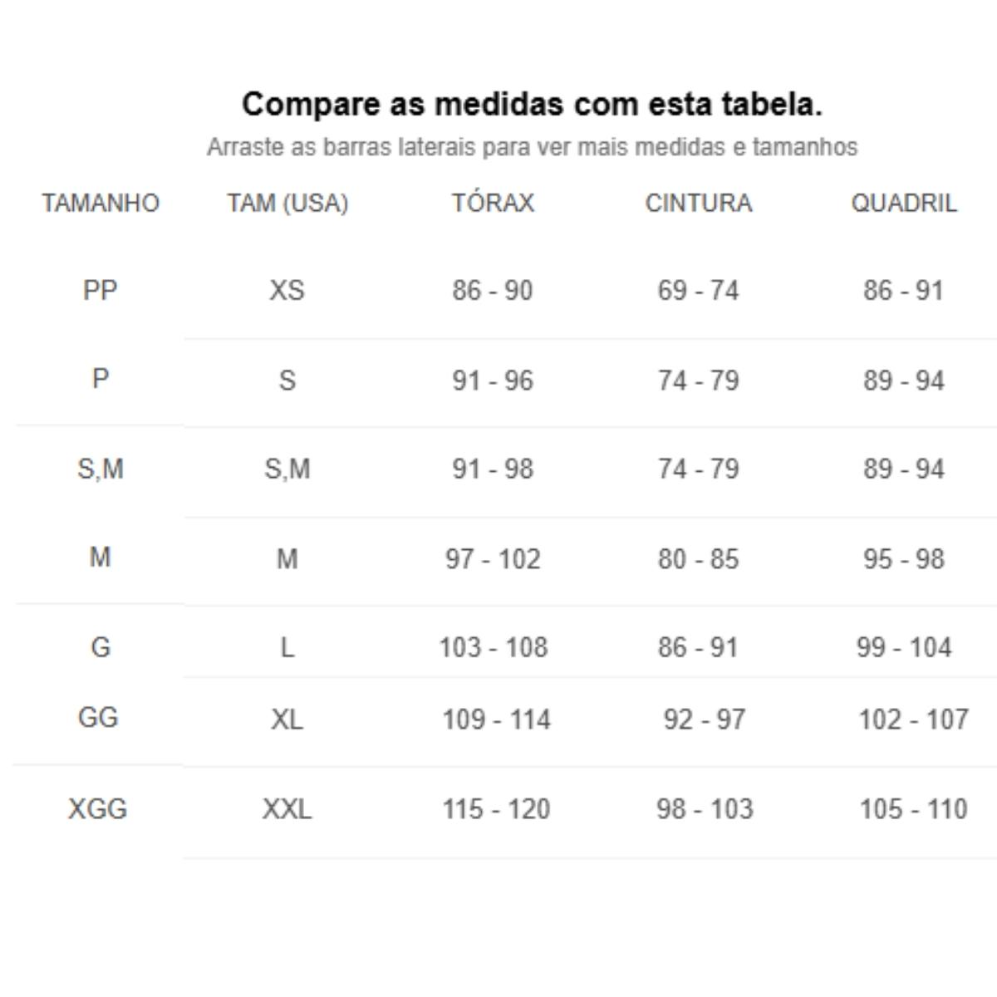Select the PP size row label
This screenshot has width=997, height=997.
tap(100, 290)
